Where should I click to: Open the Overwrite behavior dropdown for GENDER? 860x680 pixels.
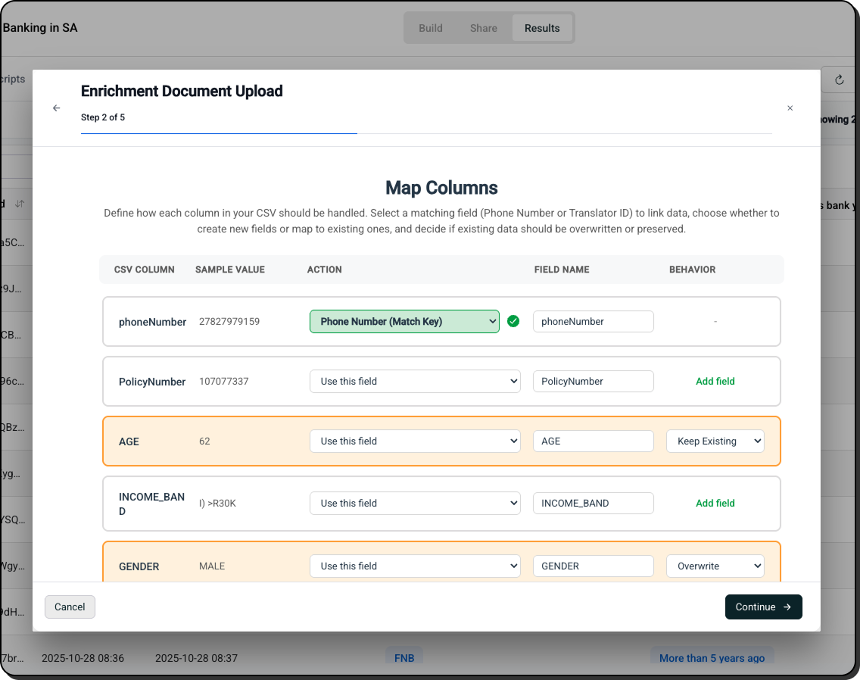point(715,566)
